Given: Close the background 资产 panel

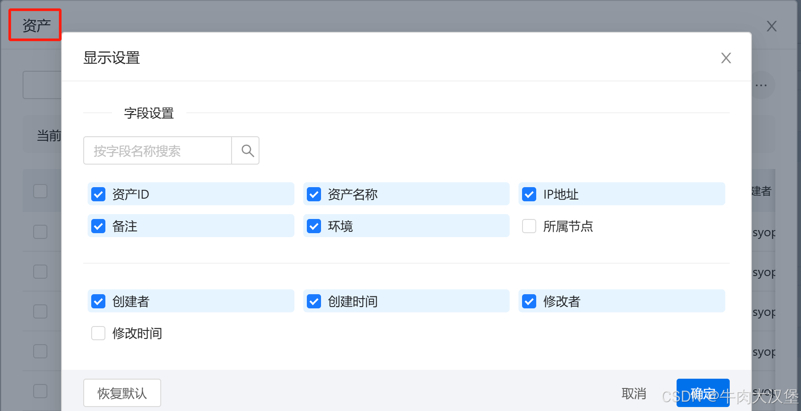Looking at the screenshot, I should [772, 26].
